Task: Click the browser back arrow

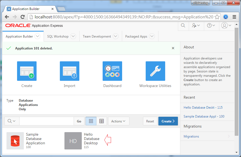Action: pyautogui.click(x=7, y=17)
